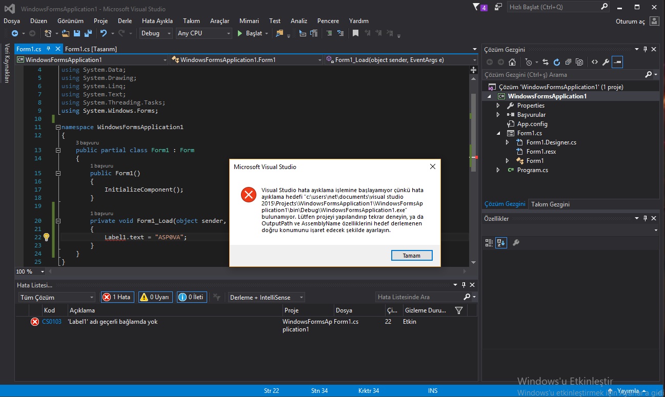Viewport: 665px width, 397px height.
Task: Close the Form1.cs editor tab
Action: [57, 49]
